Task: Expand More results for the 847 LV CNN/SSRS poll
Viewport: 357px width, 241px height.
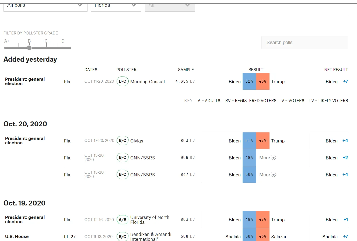Action: coord(268,174)
